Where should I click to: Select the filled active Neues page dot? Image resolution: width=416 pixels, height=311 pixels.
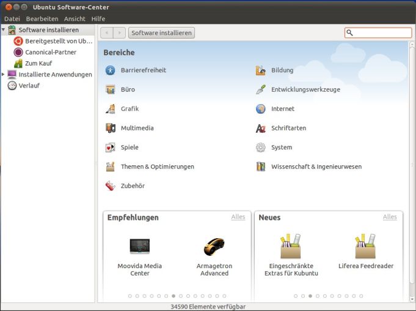310,296
